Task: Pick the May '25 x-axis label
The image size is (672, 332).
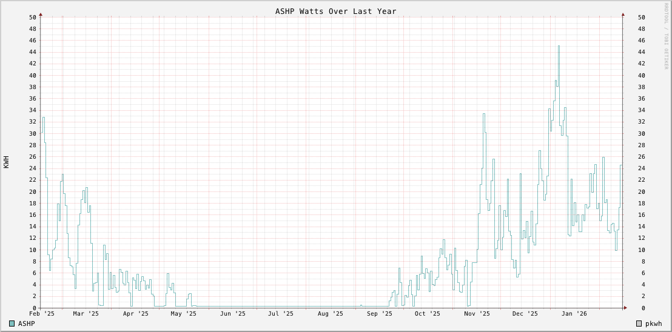Action: (x=183, y=314)
